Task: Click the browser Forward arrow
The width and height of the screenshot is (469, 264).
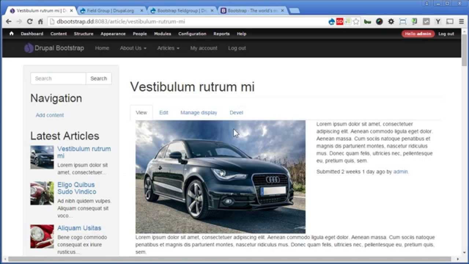Action: [x=19, y=22]
